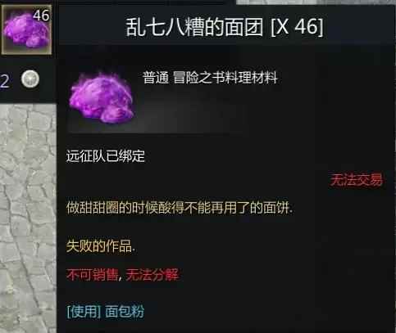
Task: Click the 远征队已绑定 binding status text
Action: (x=105, y=156)
